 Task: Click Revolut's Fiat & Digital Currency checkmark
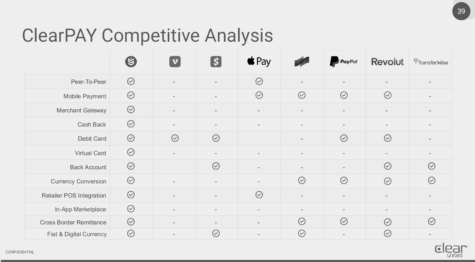pyautogui.click(x=388, y=233)
